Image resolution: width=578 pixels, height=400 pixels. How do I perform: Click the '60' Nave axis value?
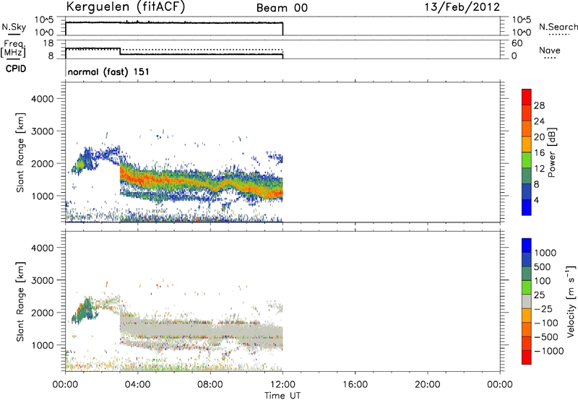[517, 43]
